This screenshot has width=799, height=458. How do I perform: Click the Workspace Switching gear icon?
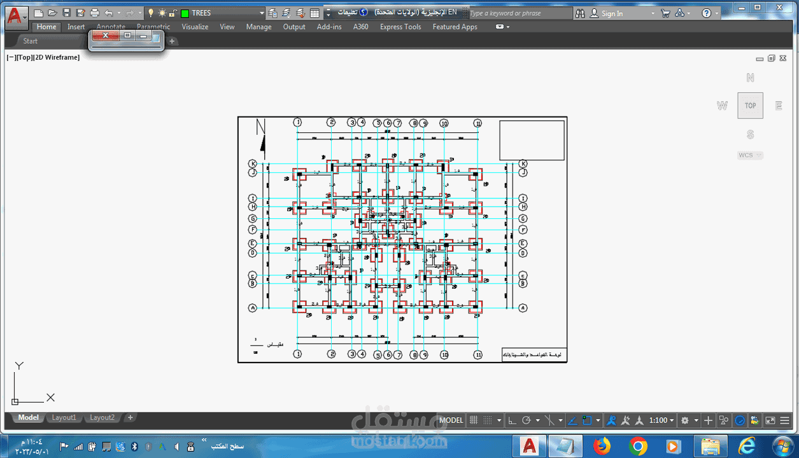point(685,420)
